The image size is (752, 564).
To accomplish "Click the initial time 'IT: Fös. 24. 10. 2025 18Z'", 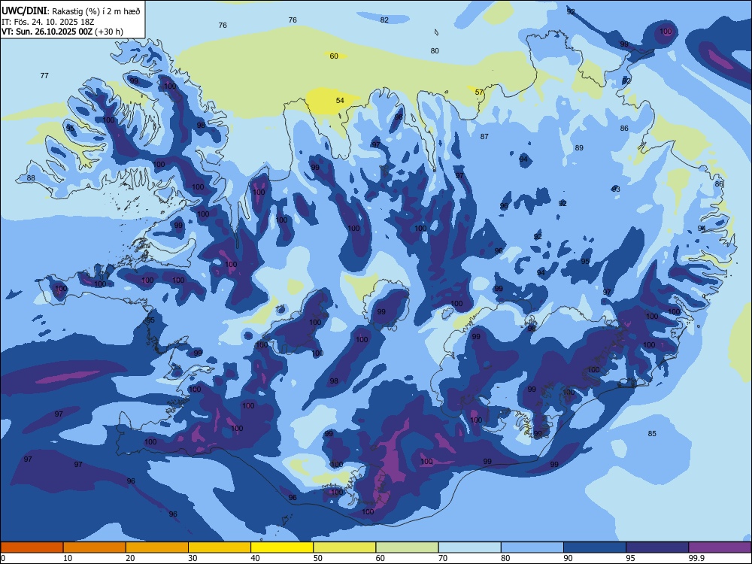I will tap(47, 22).
